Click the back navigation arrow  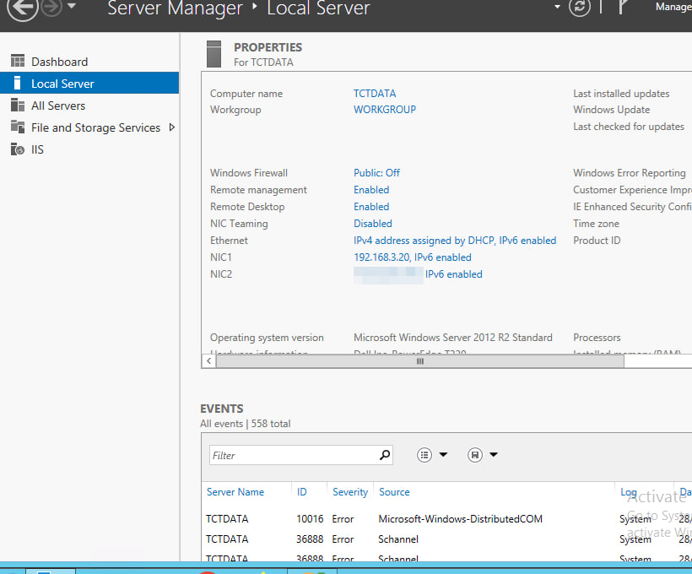[22, 8]
